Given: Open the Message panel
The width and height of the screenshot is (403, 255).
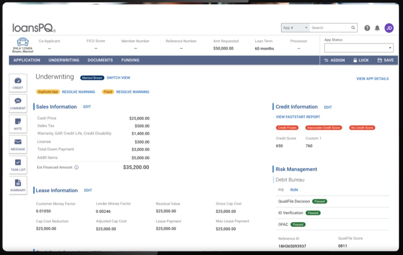Looking at the screenshot, I should pos(18,144).
